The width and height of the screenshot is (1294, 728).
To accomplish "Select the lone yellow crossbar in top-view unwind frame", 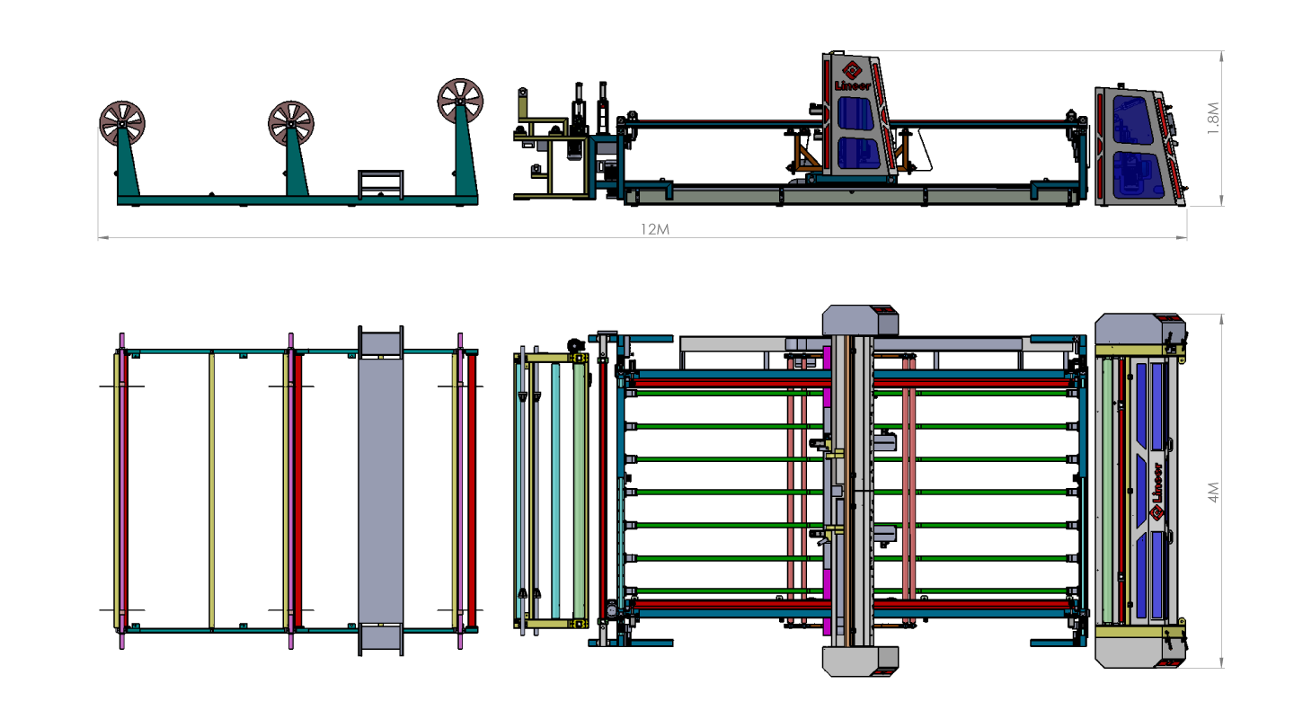I will tap(212, 490).
